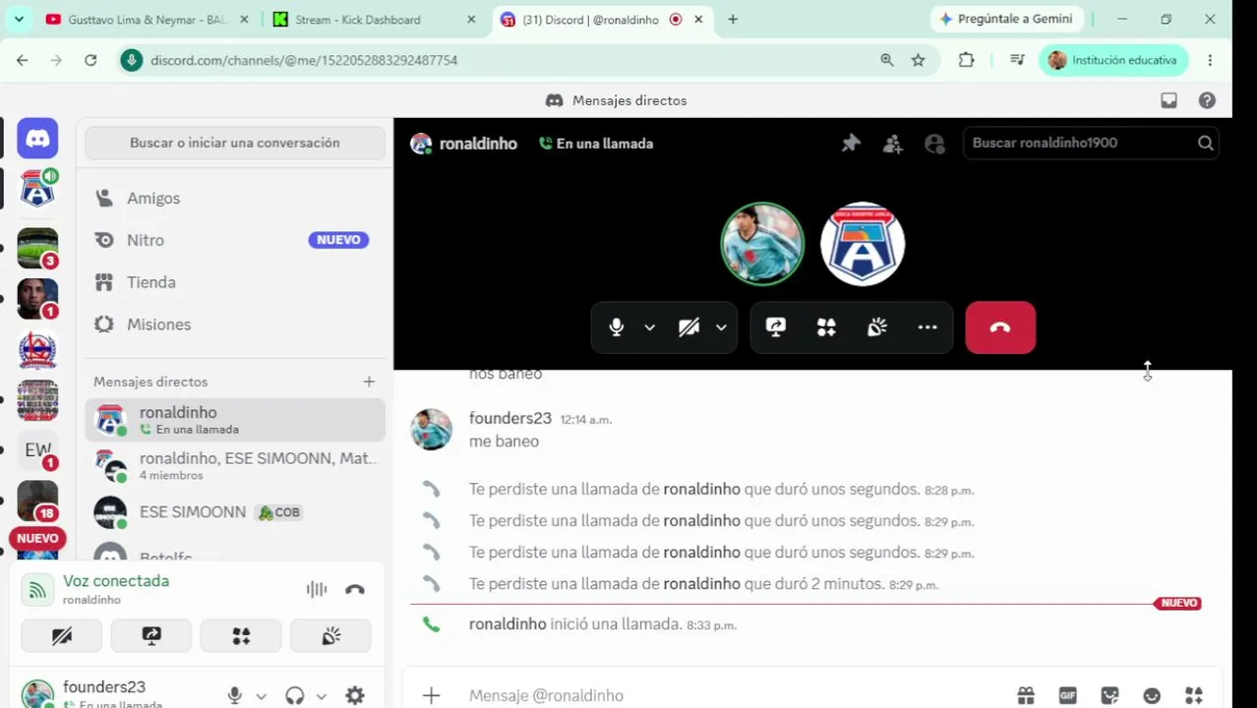Image resolution: width=1257 pixels, height=708 pixels.
Task: Click Buscar ronaldinho1900 search field
Action: coord(1091,143)
